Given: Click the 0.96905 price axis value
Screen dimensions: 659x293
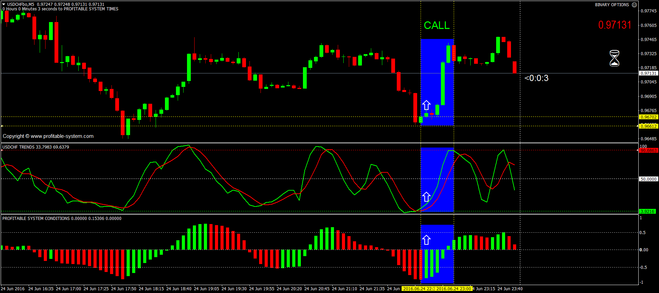Looking at the screenshot, I should [649, 97].
